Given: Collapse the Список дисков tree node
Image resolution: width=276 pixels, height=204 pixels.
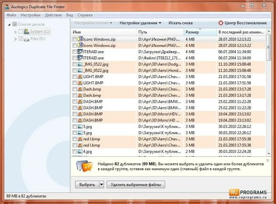Looking at the screenshot, I should tap(9, 25).
